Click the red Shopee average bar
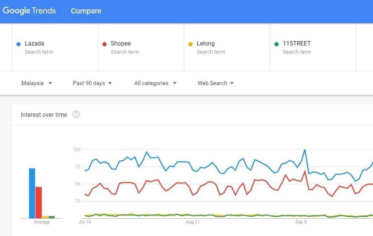373x236 pixels. coord(38,202)
